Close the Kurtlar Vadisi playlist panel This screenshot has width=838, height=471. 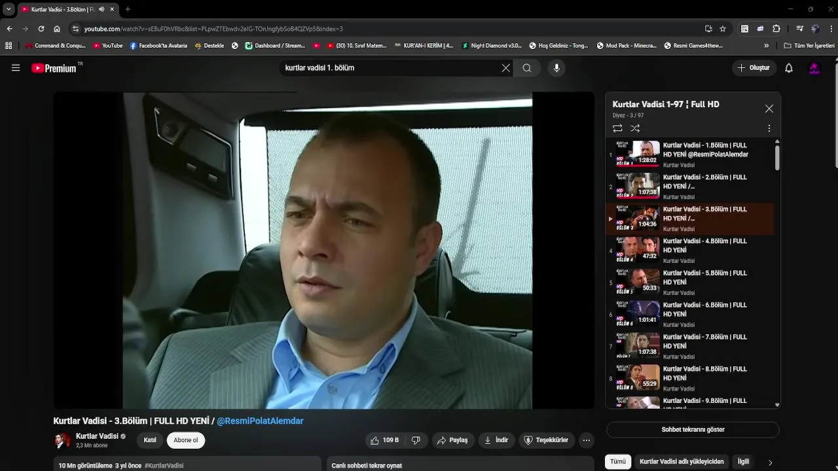pyautogui.click(x=769, y=109)
